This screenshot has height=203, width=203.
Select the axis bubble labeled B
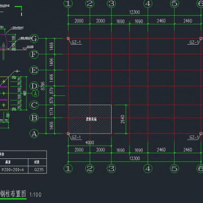pos(34,118)
